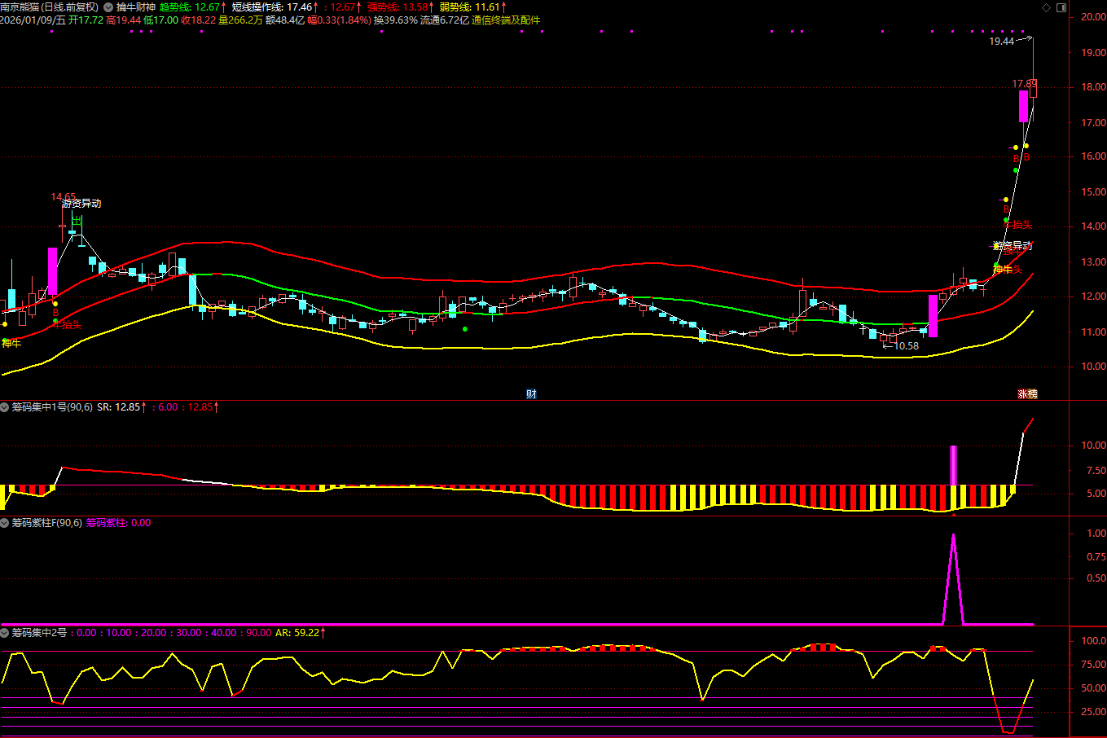Click the 财 marker icon on the timeline
Image resolution: width=1107 pixels, height=738 pixels.
click(531, 394)
